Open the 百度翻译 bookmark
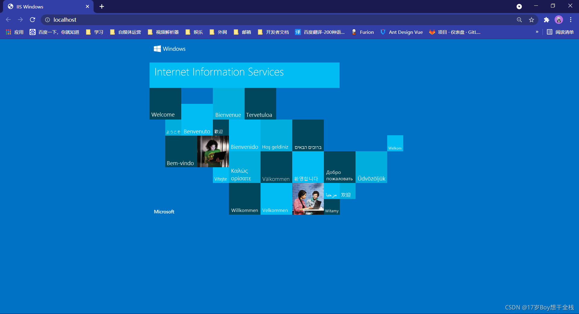 320,32
